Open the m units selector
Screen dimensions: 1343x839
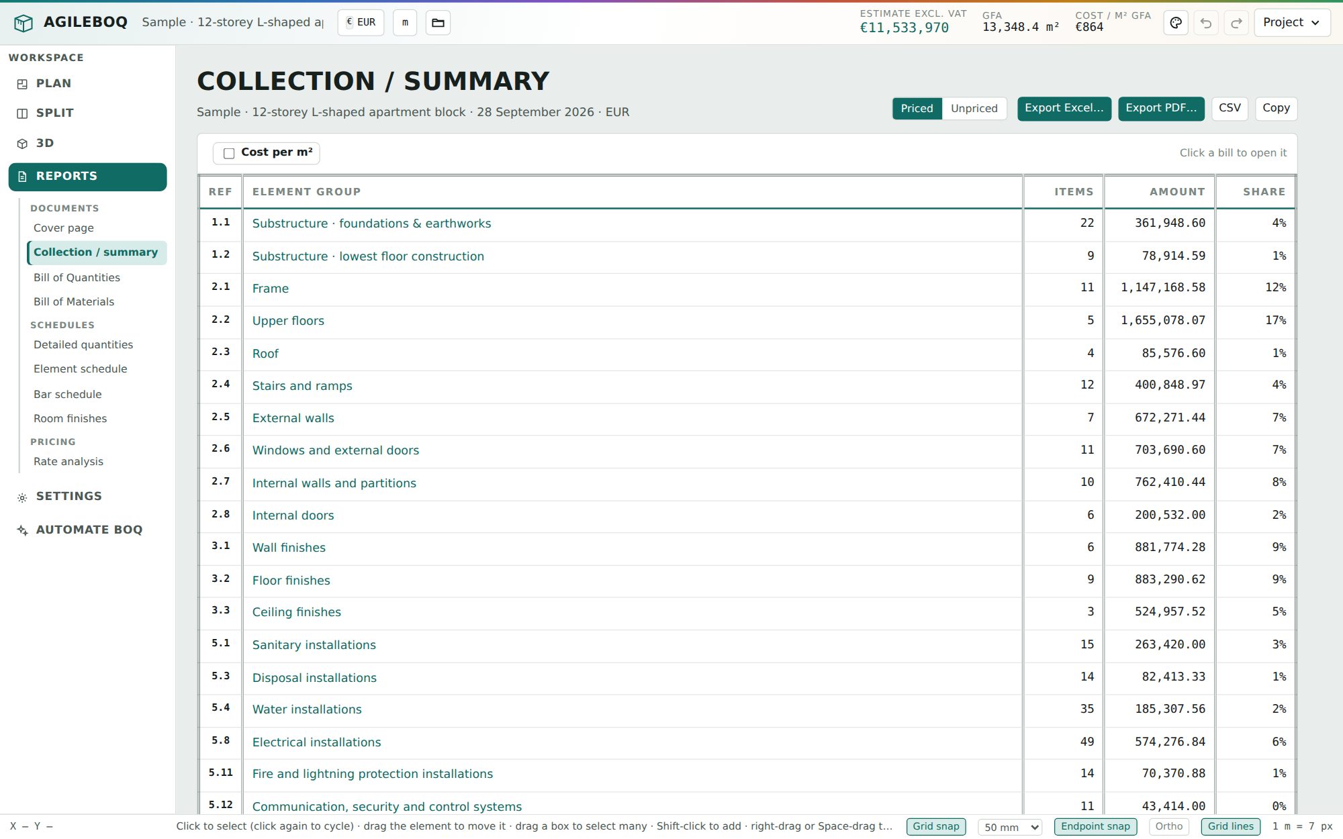click(405, 23)
